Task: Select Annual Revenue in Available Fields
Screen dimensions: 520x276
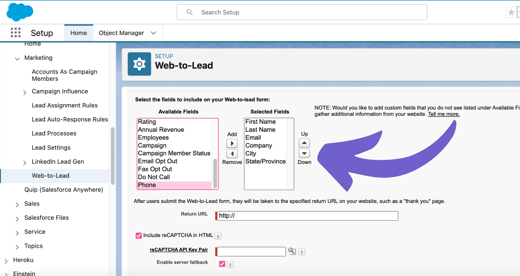Action: (161, 130)
